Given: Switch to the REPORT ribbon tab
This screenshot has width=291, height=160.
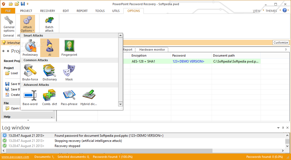Looking at the screenshot, I should click(x=82, y=11).
